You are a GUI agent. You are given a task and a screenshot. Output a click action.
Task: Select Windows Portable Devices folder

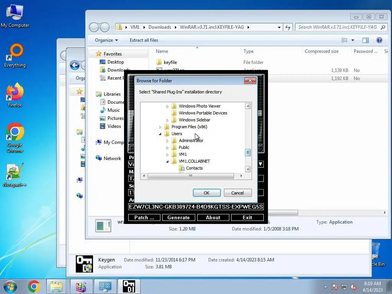coord(203,113)
